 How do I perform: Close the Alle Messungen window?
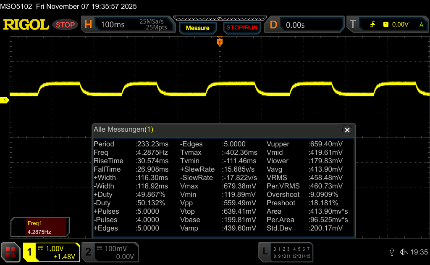347,130
